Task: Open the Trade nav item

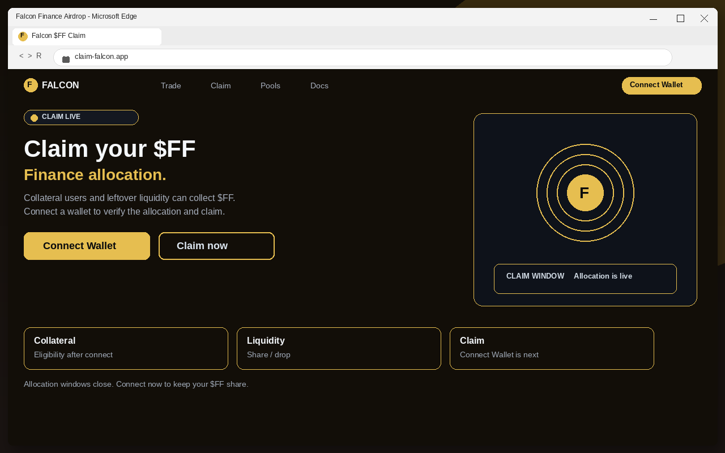Action: 171,86
